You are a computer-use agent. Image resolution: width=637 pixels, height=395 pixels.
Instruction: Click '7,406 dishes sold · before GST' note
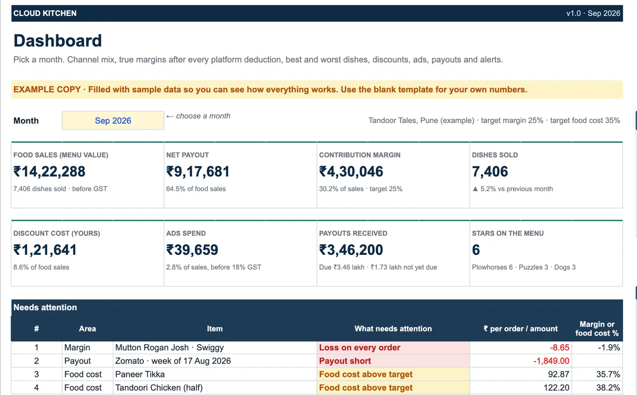pyautogui.click(x=60, y=188)
